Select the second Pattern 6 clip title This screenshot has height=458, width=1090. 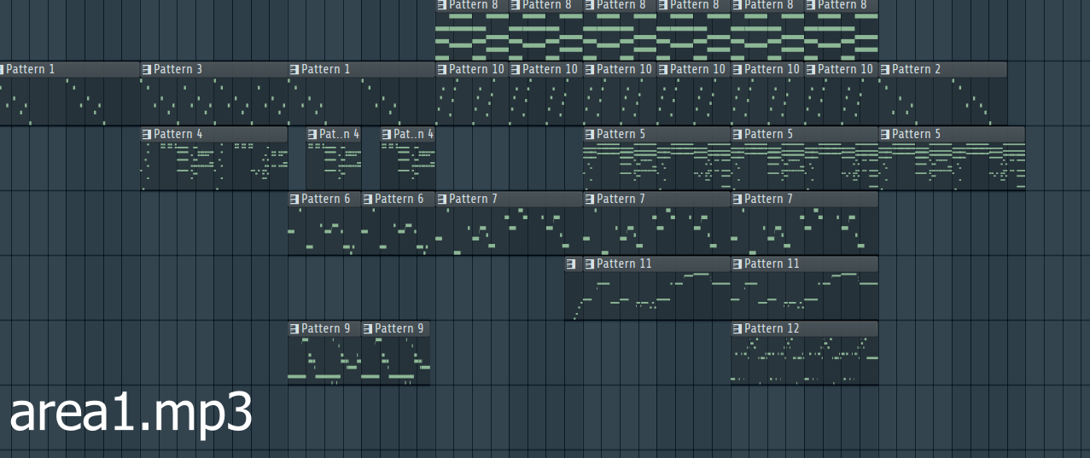[x=399, y=199]
